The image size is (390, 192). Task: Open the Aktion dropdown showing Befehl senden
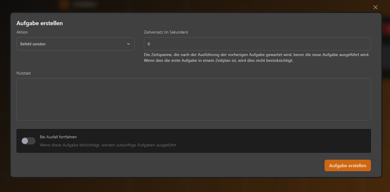pyautogui.click(x=75, y=44)
